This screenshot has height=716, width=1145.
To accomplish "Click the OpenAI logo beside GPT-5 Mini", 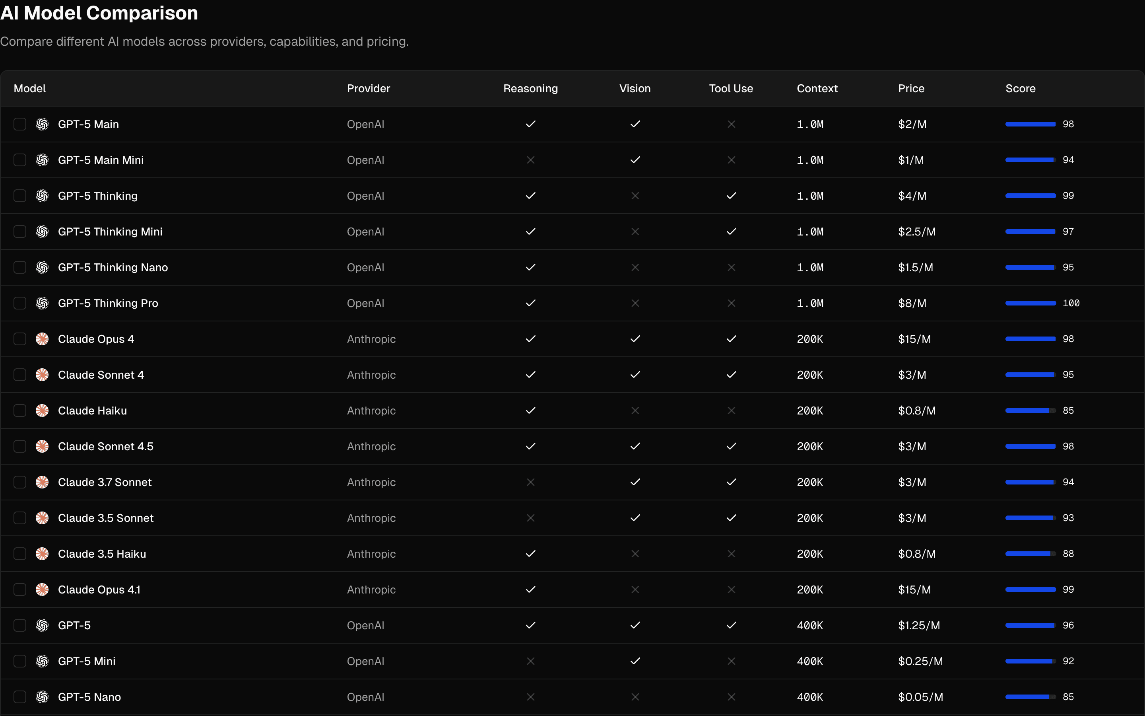I will coord(42,661).
